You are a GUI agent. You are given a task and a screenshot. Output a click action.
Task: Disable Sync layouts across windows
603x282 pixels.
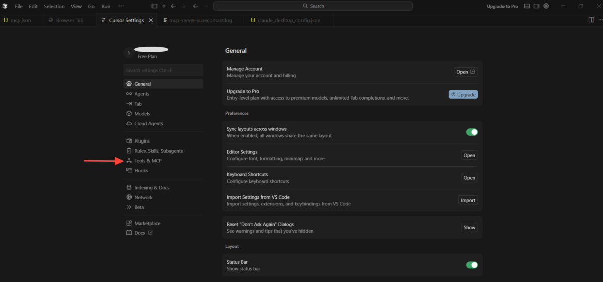(x=472, y=132)
